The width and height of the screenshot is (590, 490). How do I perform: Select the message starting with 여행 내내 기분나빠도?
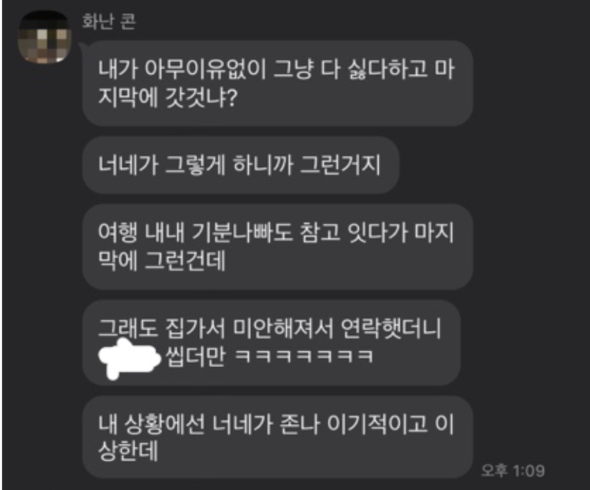[x=277, y=247]
